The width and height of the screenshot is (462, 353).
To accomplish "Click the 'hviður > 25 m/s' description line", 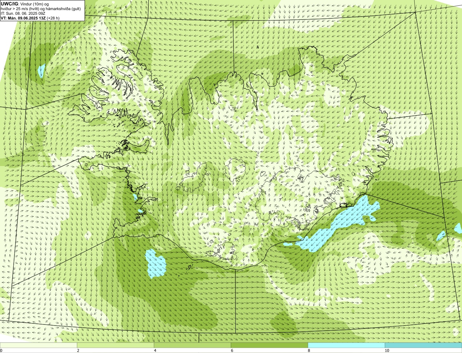I will tap(40, 8).
